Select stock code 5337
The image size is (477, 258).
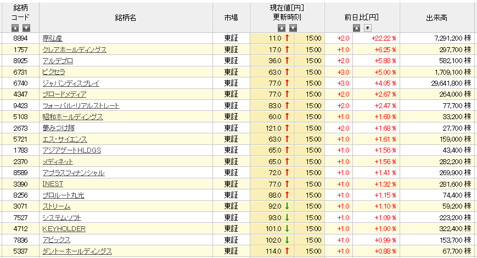click(20, 251)
